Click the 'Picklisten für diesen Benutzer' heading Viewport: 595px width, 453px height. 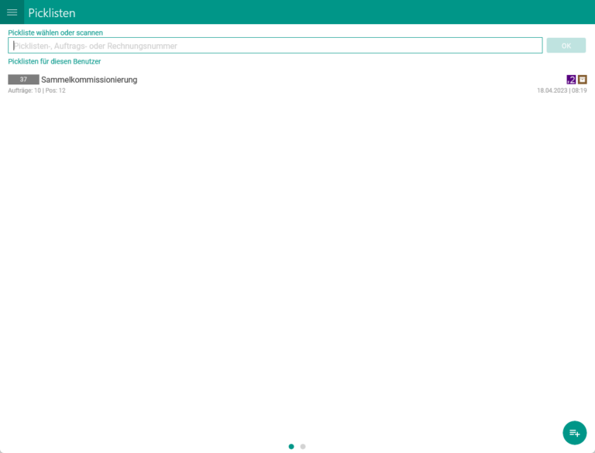(x=54, y=61)
